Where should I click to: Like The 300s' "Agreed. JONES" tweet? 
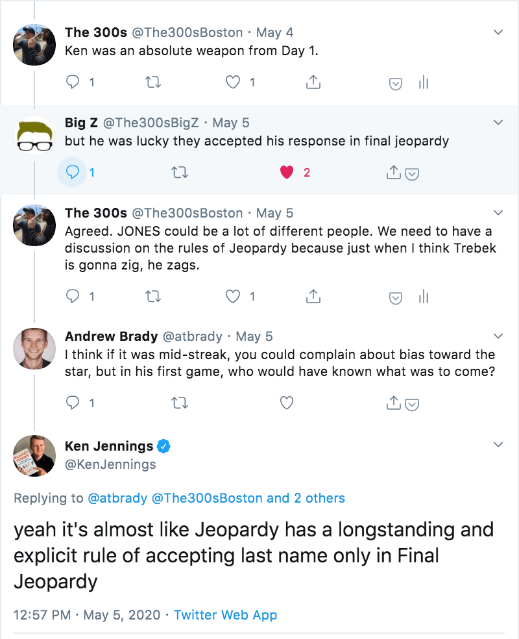point(232,297)
